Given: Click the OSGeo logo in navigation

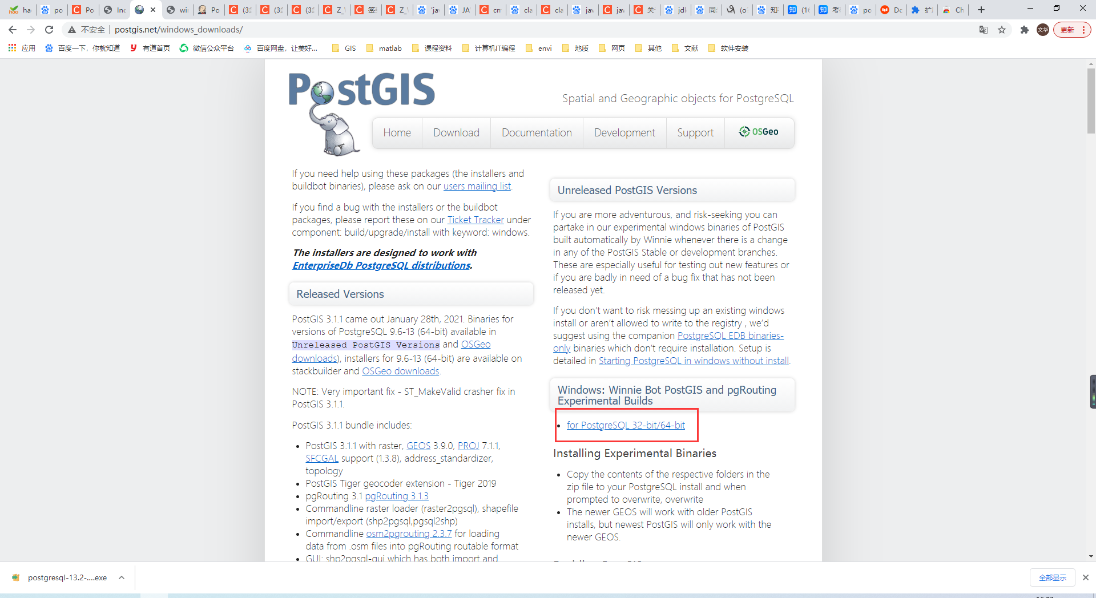Looking at the screenshot, I should pos(759,132).
